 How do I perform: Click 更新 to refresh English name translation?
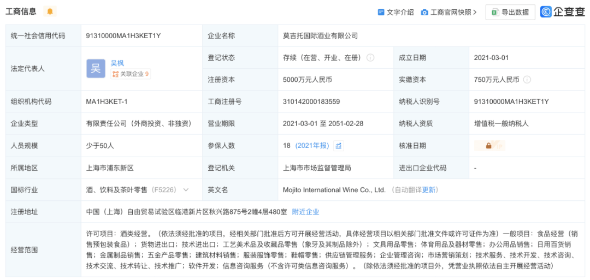(x=429, y=190)
